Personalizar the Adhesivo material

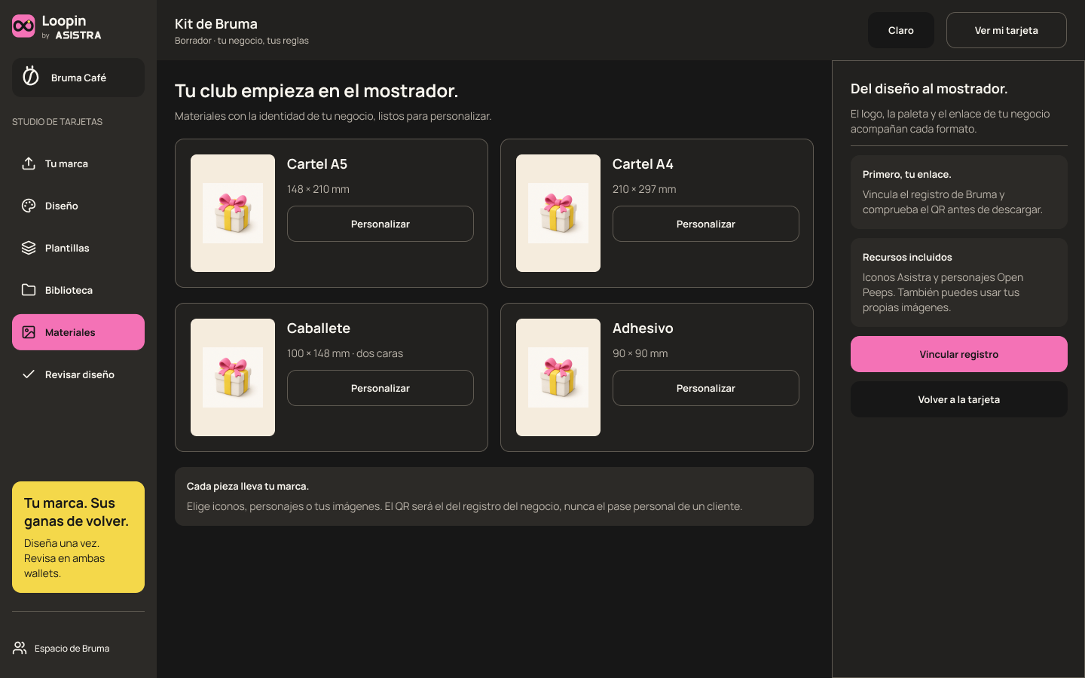[x=706, y=388]
